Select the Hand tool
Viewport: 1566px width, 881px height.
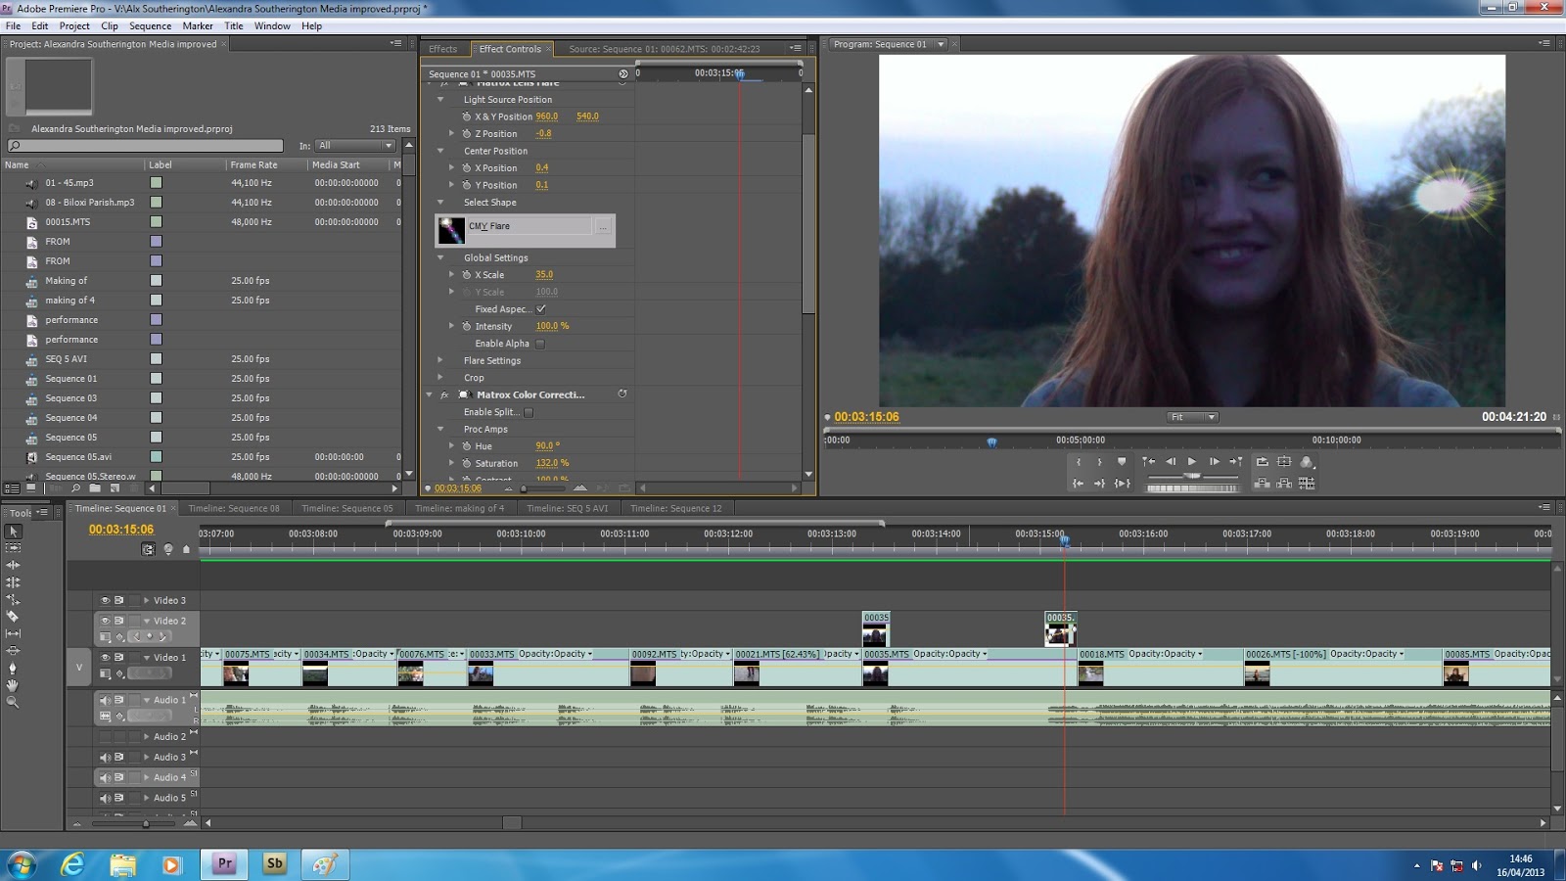point(13,685)
